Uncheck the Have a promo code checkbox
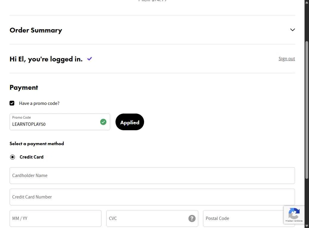Image resolution: width=309 pixels, height=228 pixels. pyautogui.click(x=12, y=103)
